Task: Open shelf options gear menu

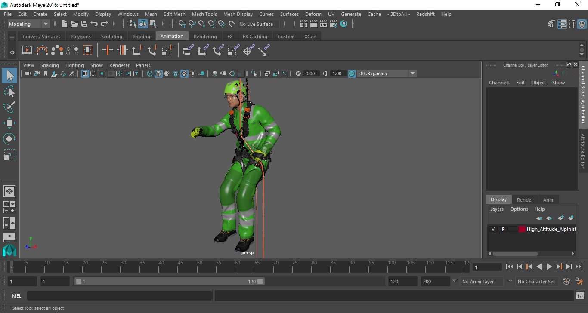Action: 12,52
